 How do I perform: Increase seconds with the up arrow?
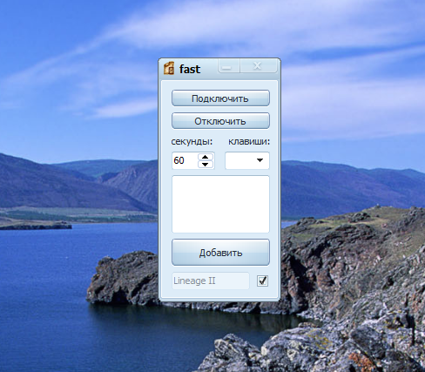(206, 157)
